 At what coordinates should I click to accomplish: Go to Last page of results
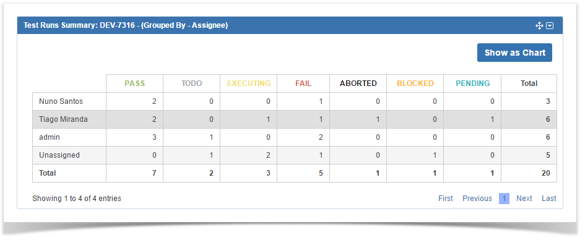pyautogui.click(x=549, y=199)
